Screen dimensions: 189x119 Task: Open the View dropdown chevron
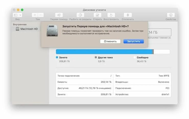[x=20, y=15]
